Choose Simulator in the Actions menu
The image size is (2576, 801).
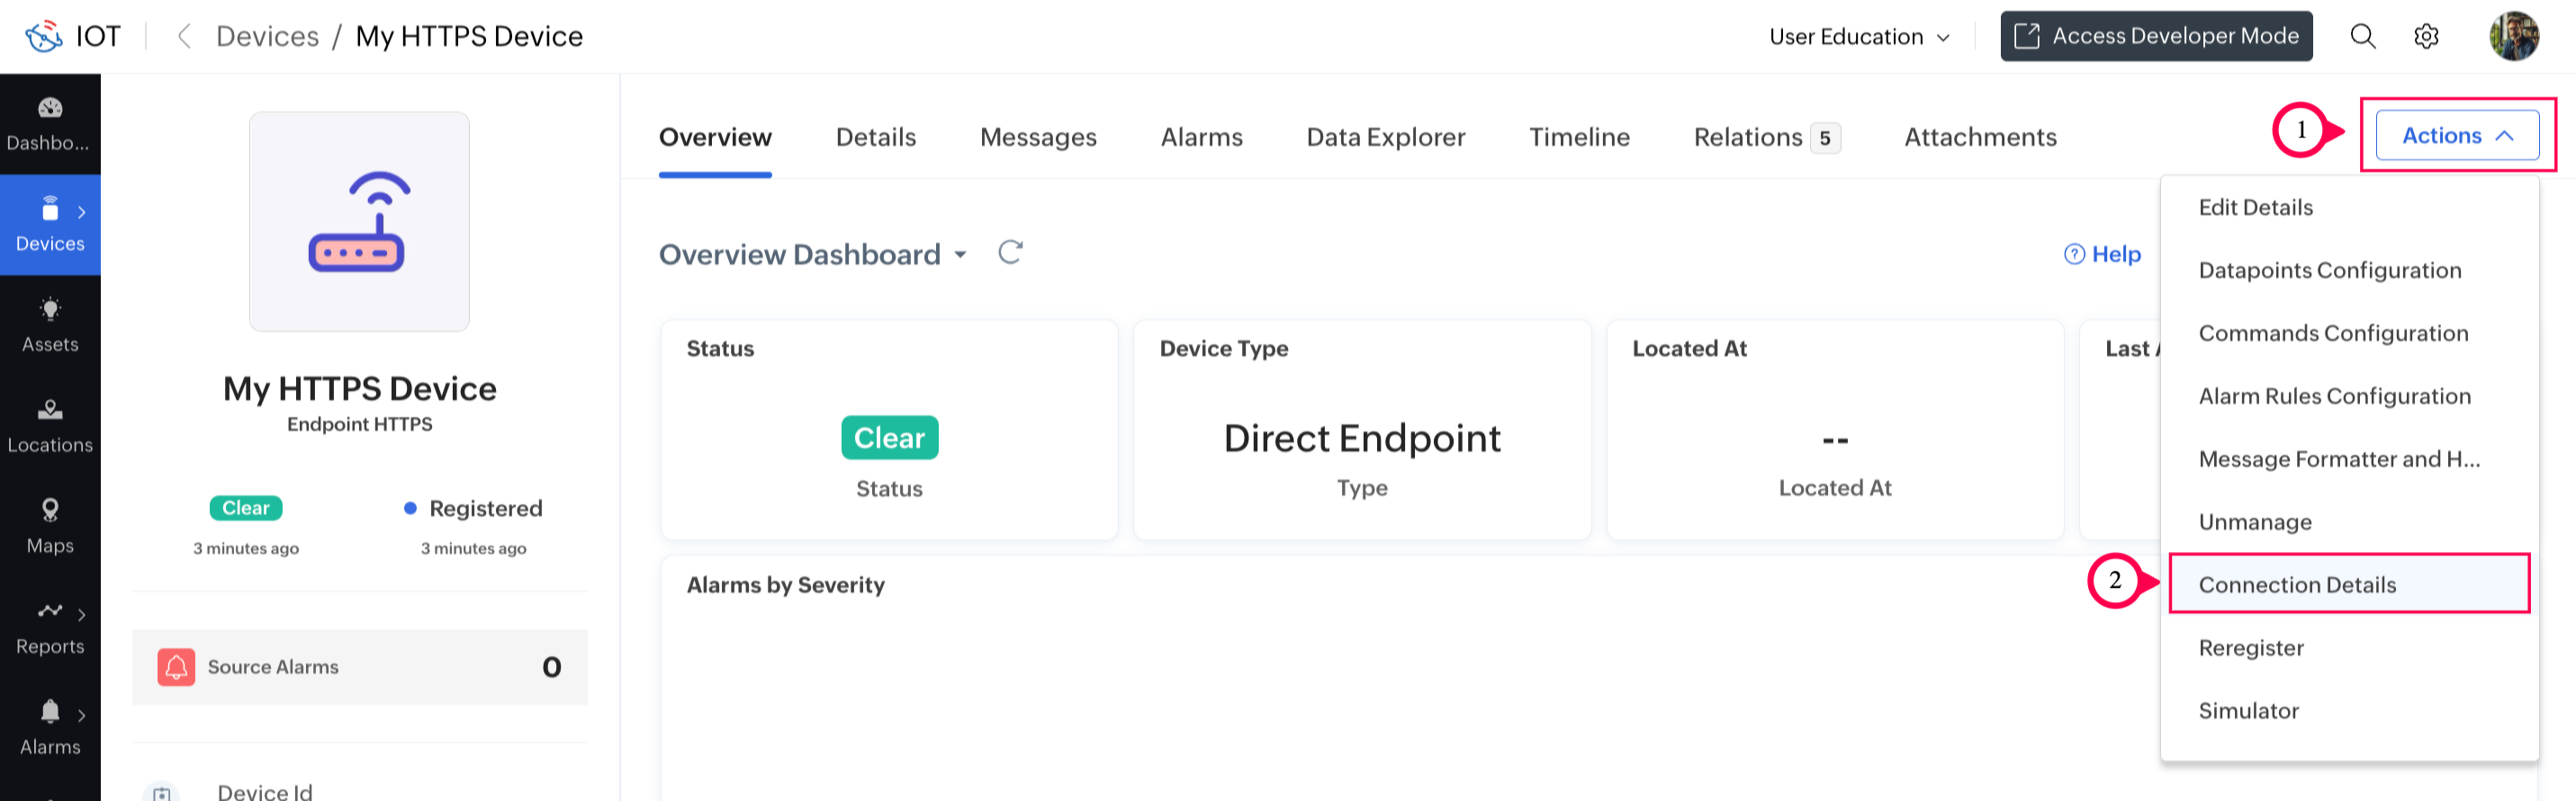2248,710
